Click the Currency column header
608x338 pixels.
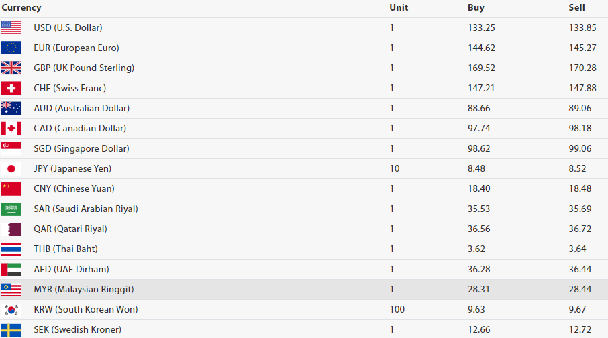pos(21,8)
